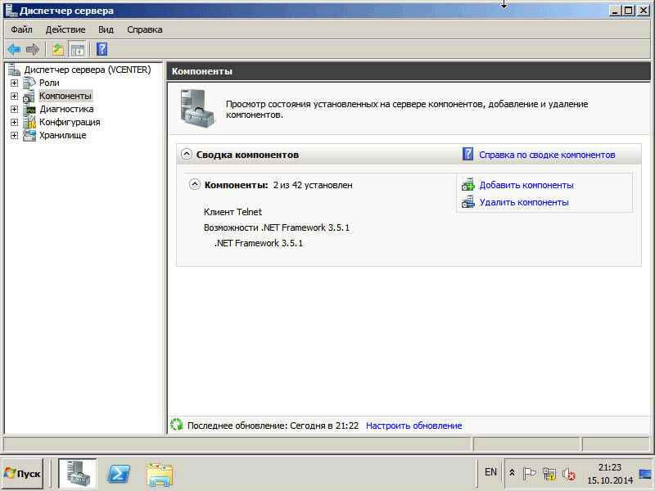Click the up one level folder icon
Viewport: 655px width, 491px height.
pos(58,50)
